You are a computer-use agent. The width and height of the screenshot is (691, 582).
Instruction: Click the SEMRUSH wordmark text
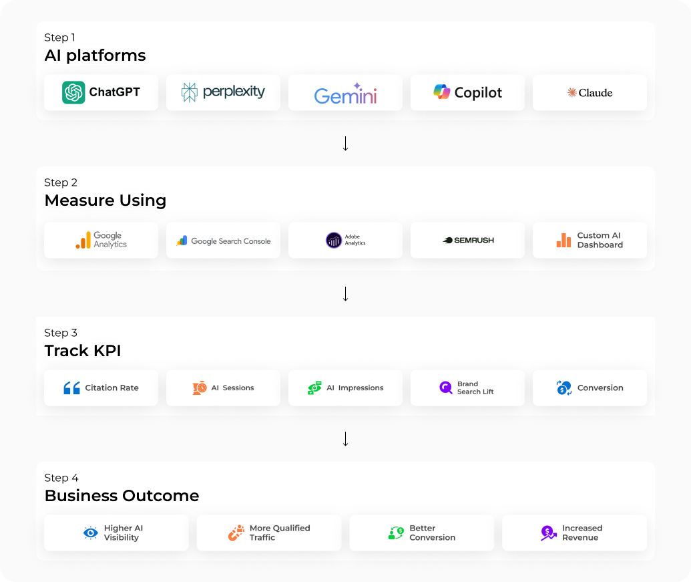coord(474,241)
